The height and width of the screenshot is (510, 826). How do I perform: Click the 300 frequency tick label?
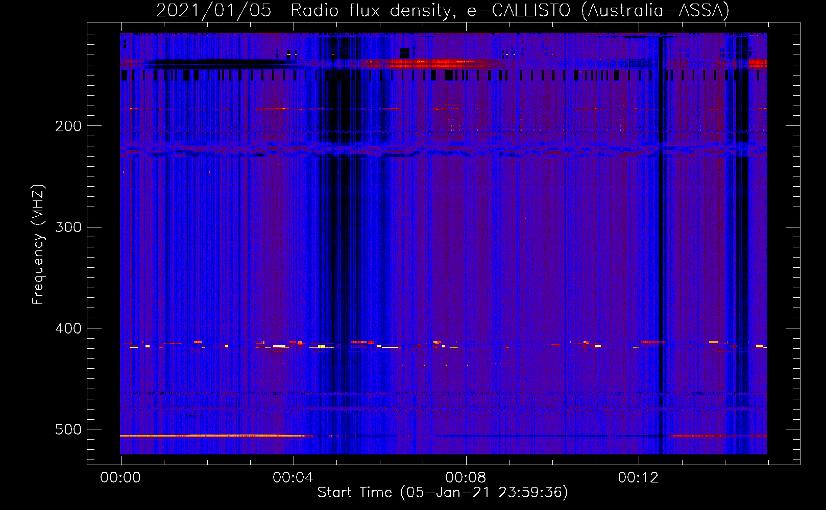pos(68,227)
